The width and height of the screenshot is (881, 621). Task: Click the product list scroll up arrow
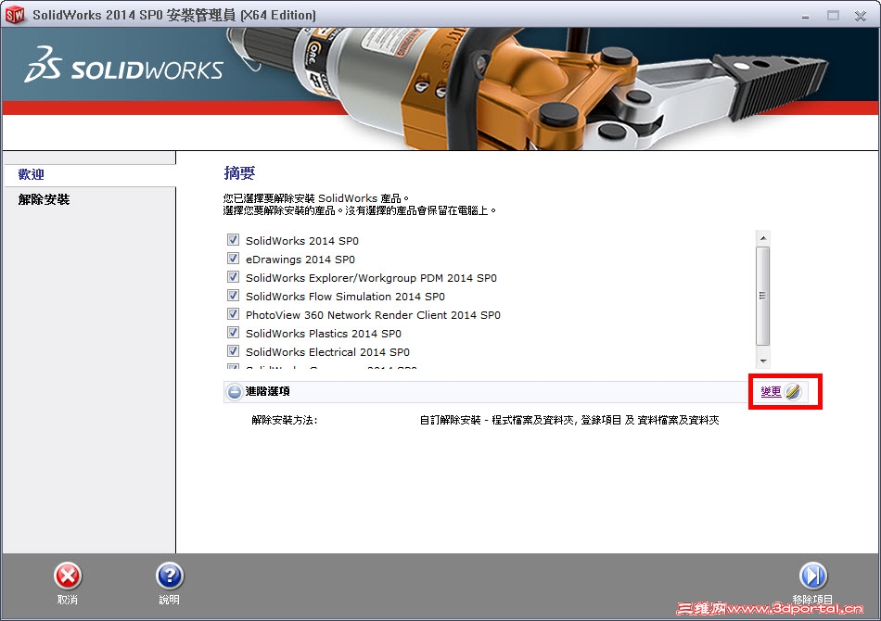(762, 238)
